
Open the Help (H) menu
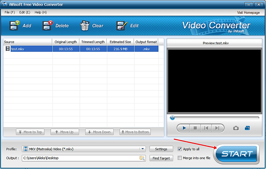pos(41,12)
